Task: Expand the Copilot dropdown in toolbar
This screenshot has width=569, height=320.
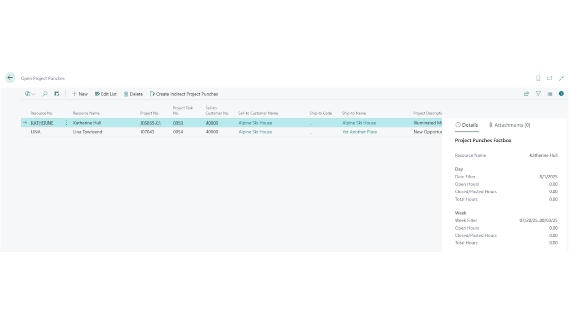Action: click(30, 94)
